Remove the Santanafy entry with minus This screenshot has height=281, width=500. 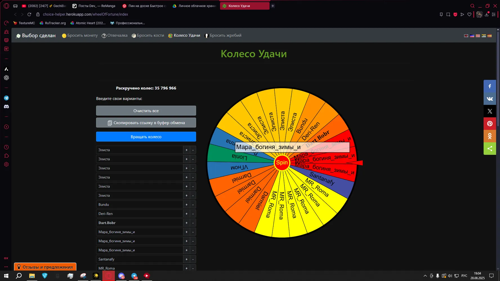193,259
